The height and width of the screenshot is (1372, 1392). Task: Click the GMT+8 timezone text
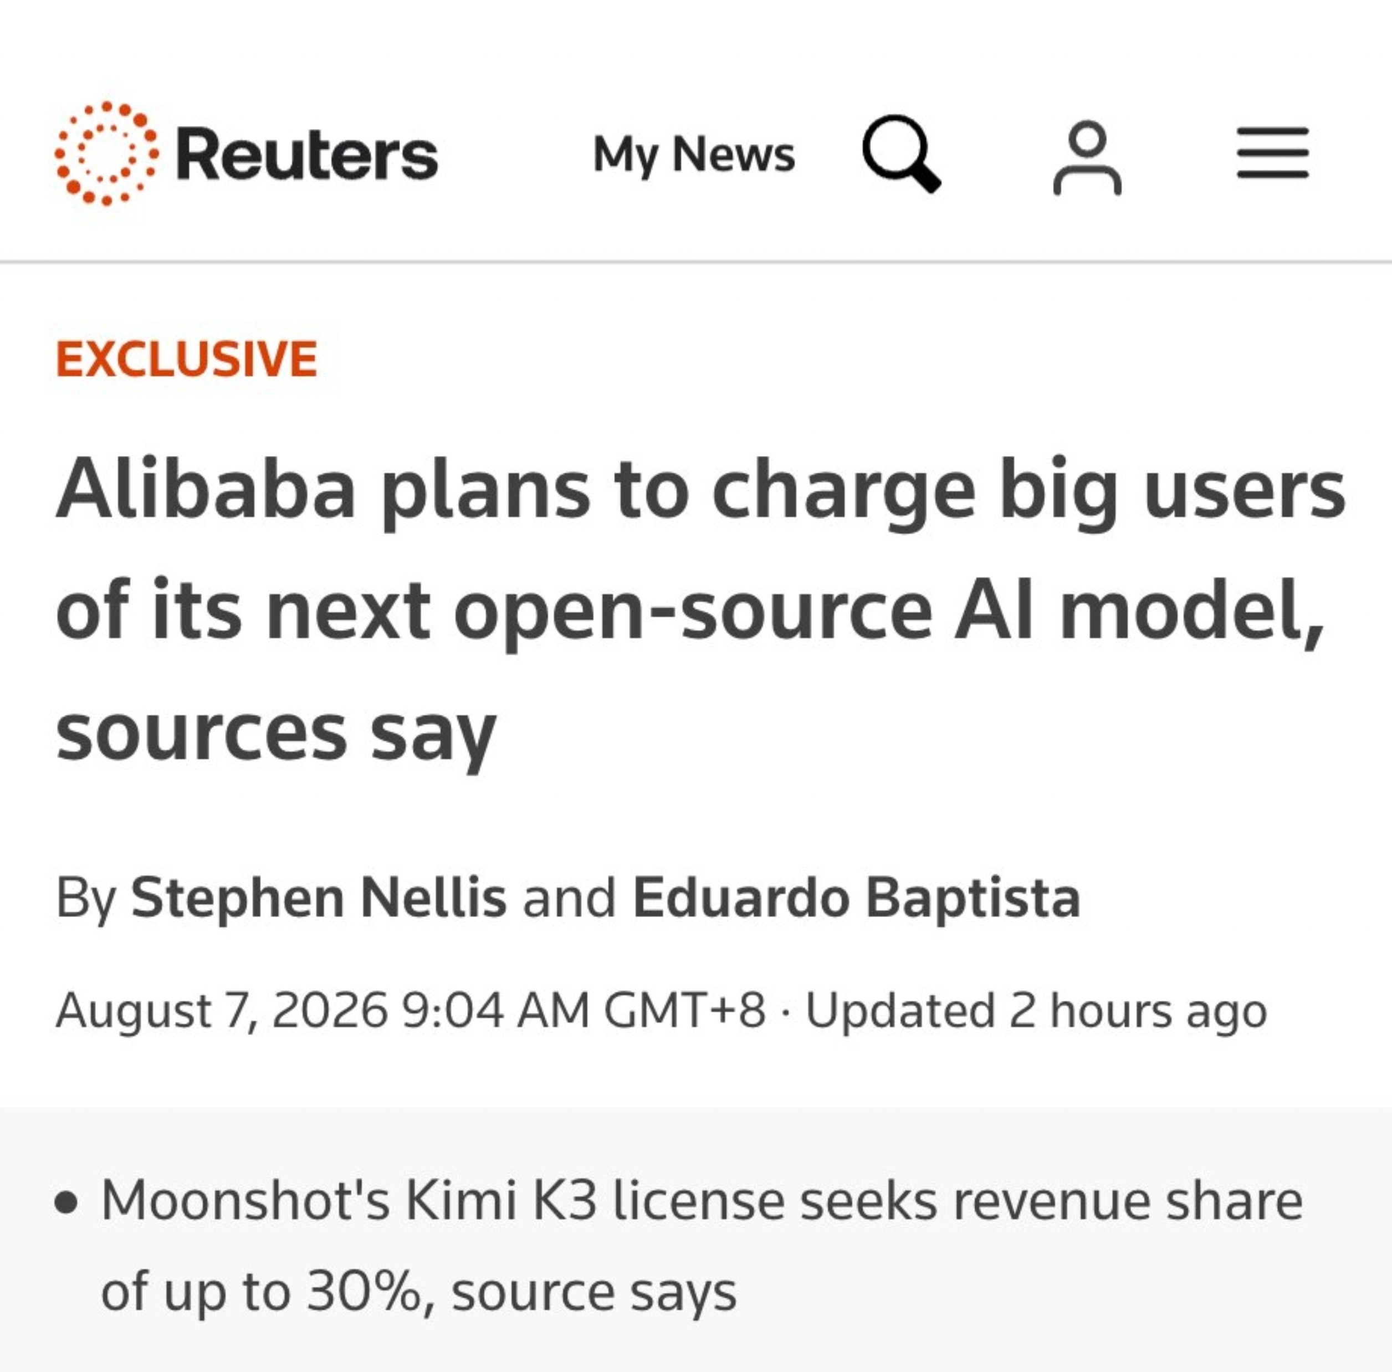click(684, 1010)
